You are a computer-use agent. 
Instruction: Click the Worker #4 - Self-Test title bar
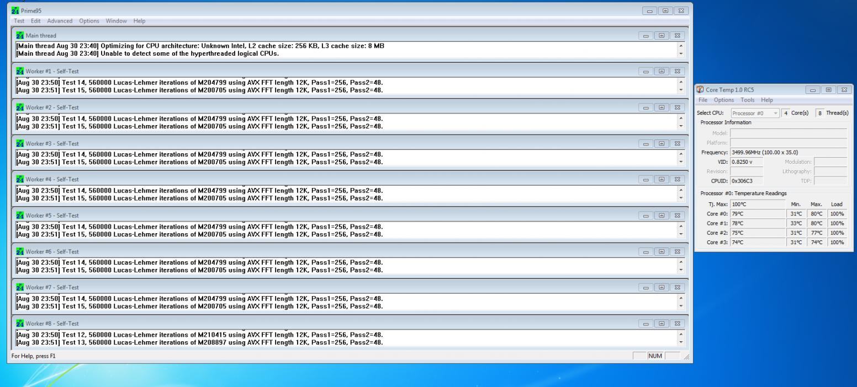point(351,179)
